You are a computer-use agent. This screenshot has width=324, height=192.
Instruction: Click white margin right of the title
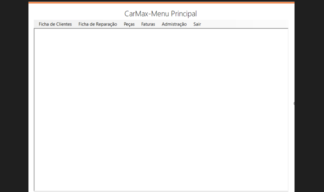(246, 14)
